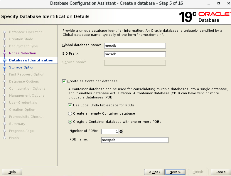Click the Oracle 19c Database logo
Image resolution: width=231 pixels, height=176 pixels.
[205, 17]
